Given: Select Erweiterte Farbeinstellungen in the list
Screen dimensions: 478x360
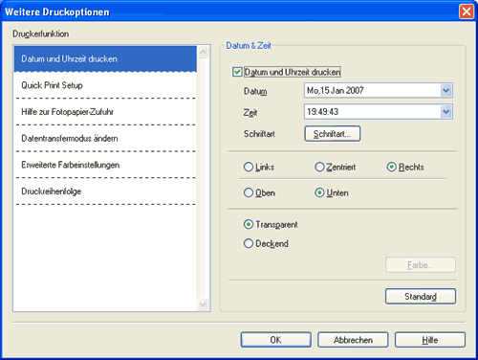Looking at the screenshot, I should [105, 165].
